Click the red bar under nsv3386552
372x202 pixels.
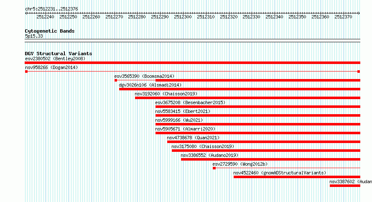(x=271, y=159)
